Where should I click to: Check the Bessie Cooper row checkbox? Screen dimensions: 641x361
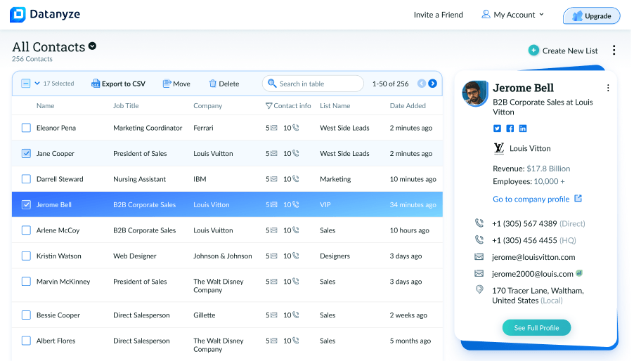click(26, 315)
